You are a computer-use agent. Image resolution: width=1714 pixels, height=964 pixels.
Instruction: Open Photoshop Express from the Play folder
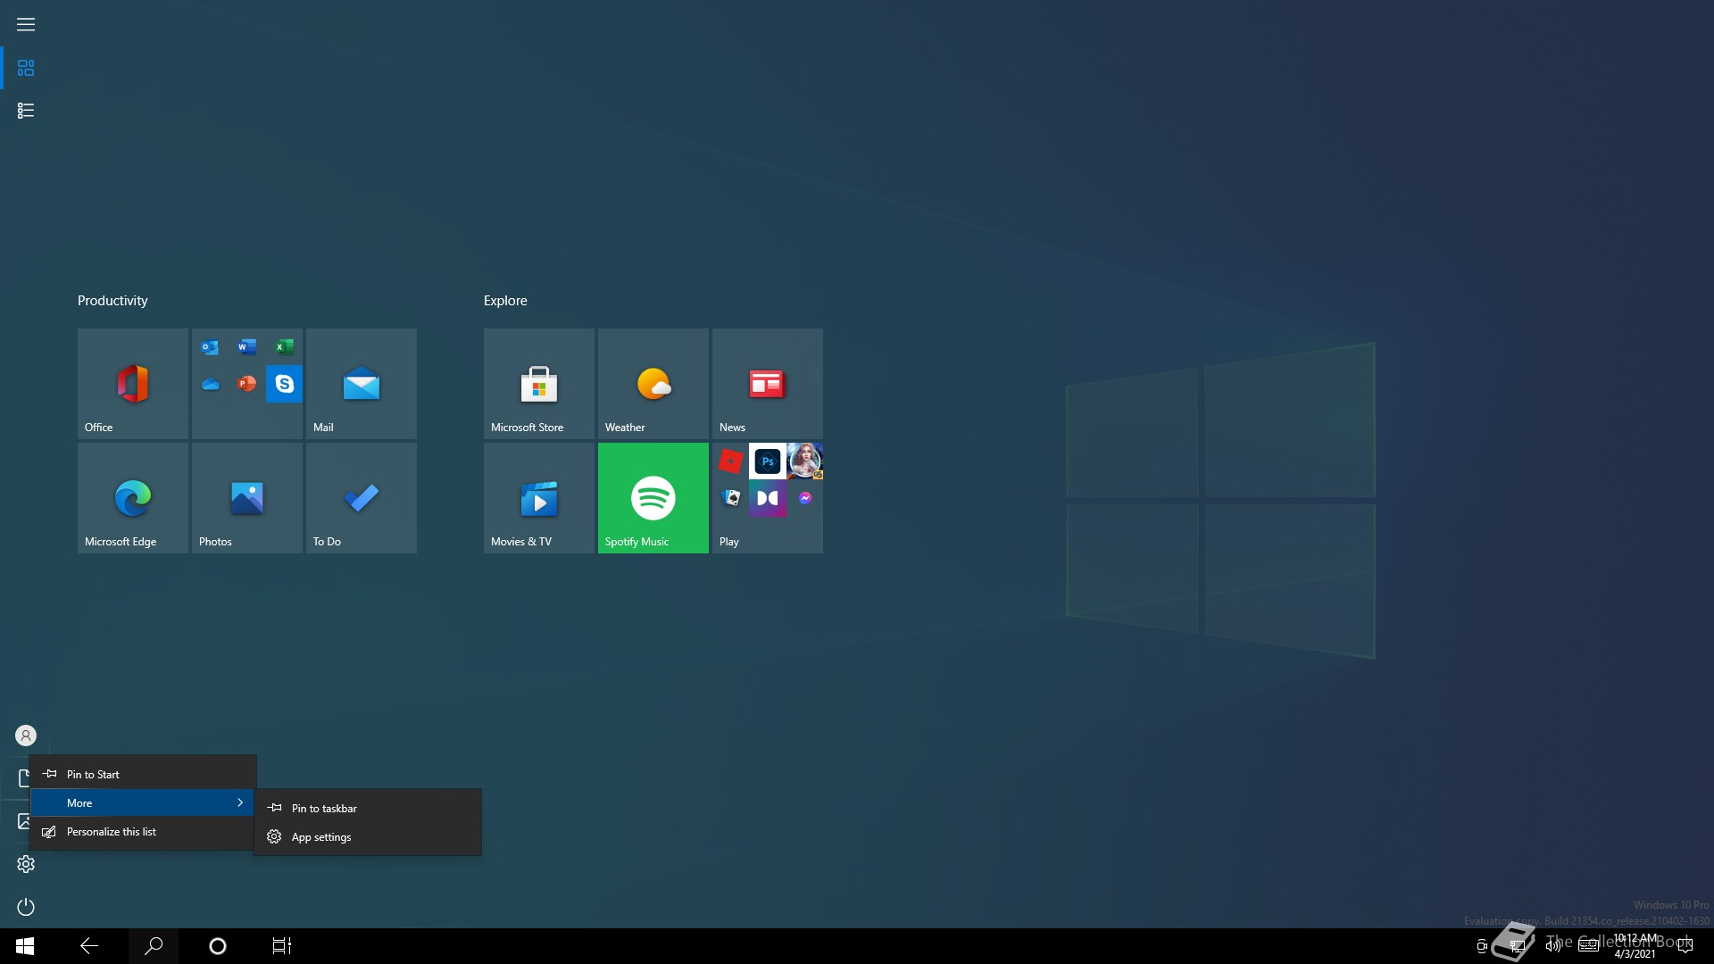[768, 461]
